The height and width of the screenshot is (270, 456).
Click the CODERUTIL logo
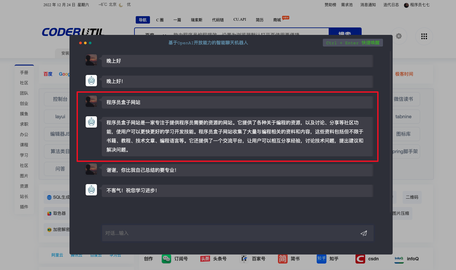(73, 32)
